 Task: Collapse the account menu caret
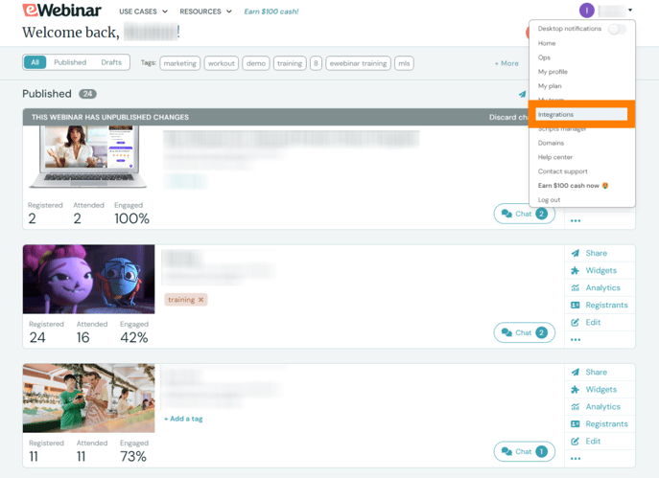click(630, 10)
